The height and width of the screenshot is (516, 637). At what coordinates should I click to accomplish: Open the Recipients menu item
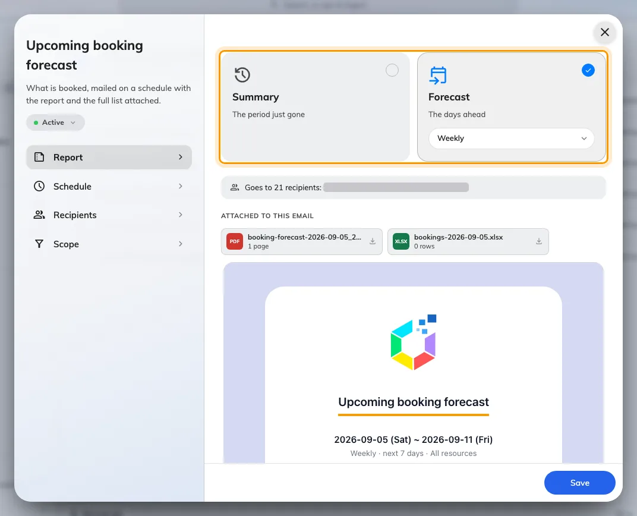point(109,215)
